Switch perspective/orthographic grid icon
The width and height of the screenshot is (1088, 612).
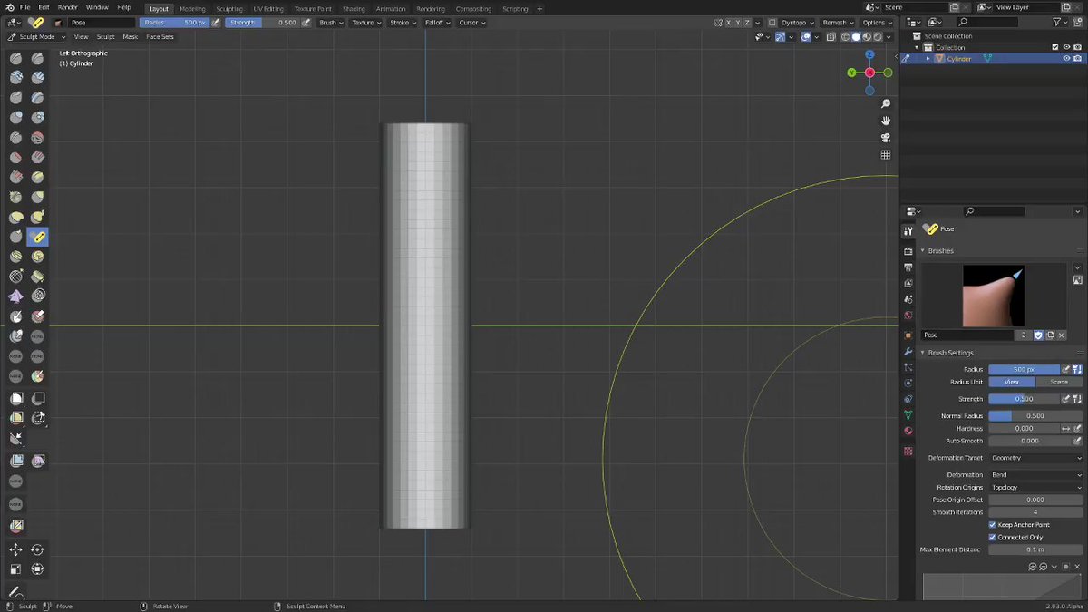coord(886,155)
